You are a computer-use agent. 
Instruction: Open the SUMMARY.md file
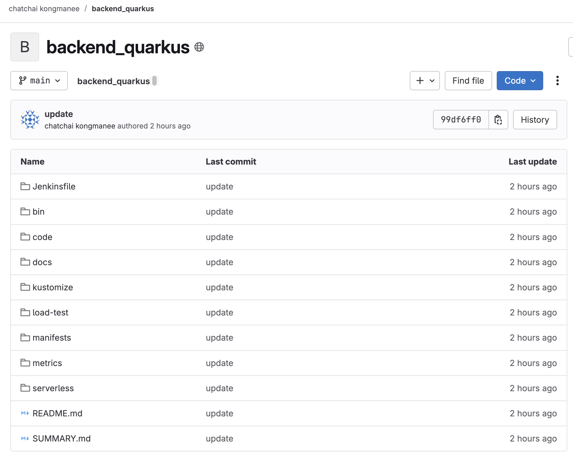click(62, 439)
